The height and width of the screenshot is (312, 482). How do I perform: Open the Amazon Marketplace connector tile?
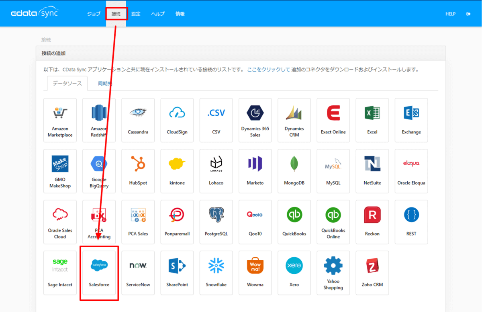click(60, 120)
